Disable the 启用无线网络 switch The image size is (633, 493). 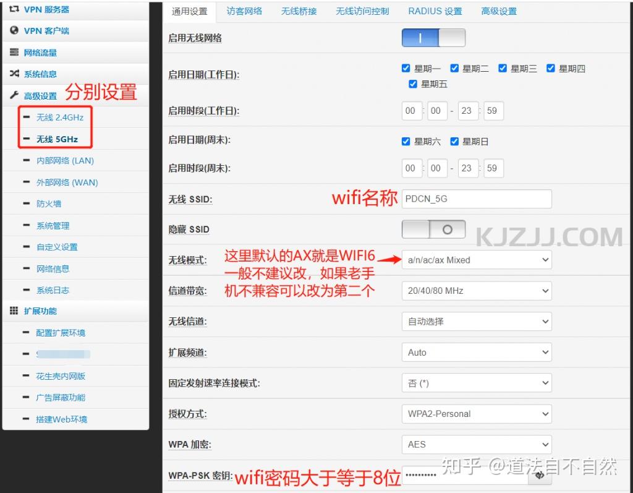coord(433,37)
